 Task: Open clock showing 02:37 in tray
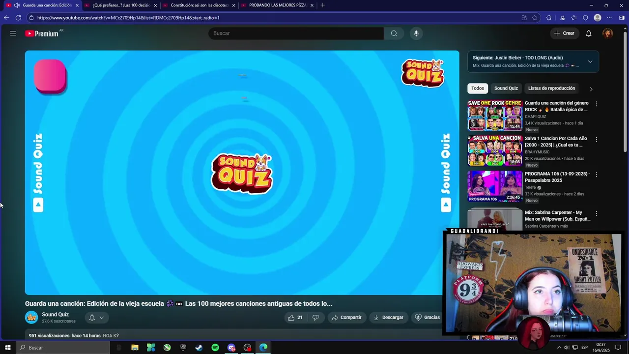601,348
